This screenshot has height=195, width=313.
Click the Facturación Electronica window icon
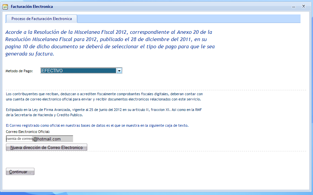click(5, 7)
